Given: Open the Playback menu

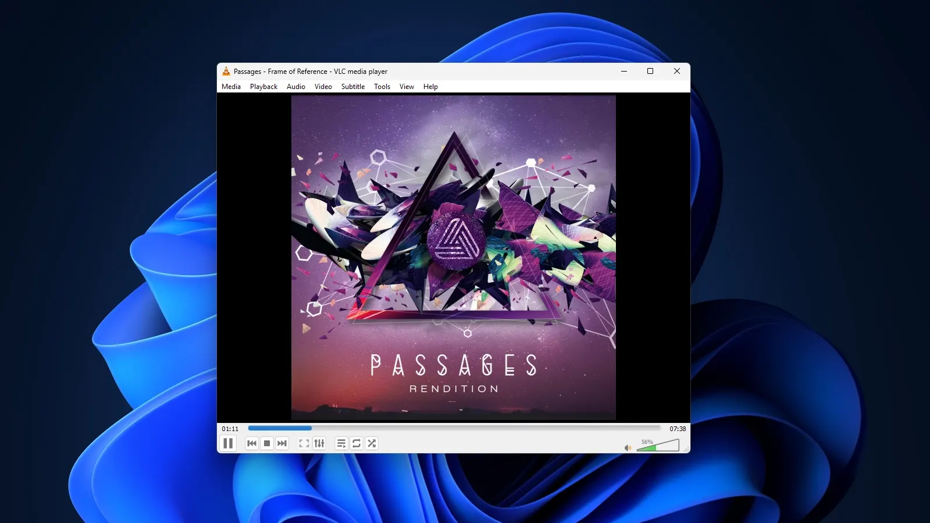Looking at the screenshot, I should pyautogui.click(x=263, y=87).
